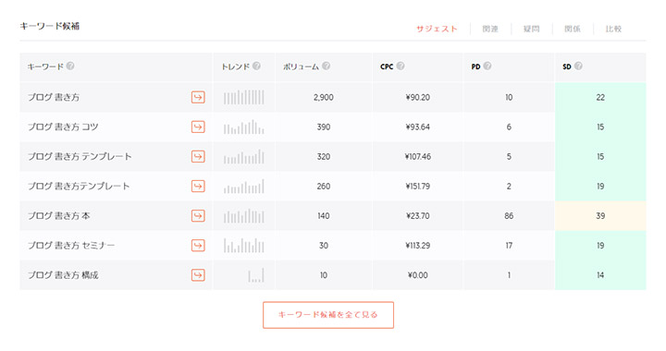Show help tooltip beside SD header
666x351 pixels.
(578, 66)
